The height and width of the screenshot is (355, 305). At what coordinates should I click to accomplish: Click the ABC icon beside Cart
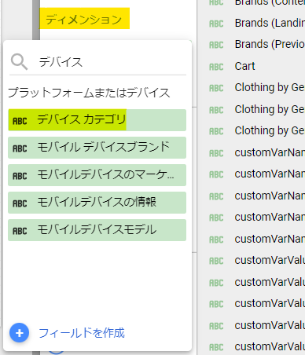216,68
